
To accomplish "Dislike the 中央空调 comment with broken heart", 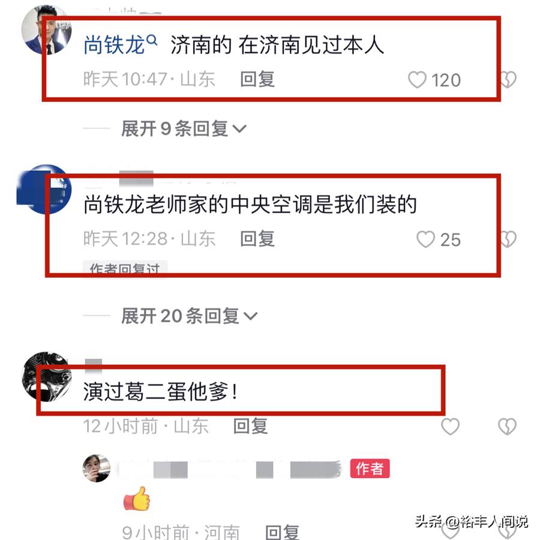I will click(x=508, y=239).
